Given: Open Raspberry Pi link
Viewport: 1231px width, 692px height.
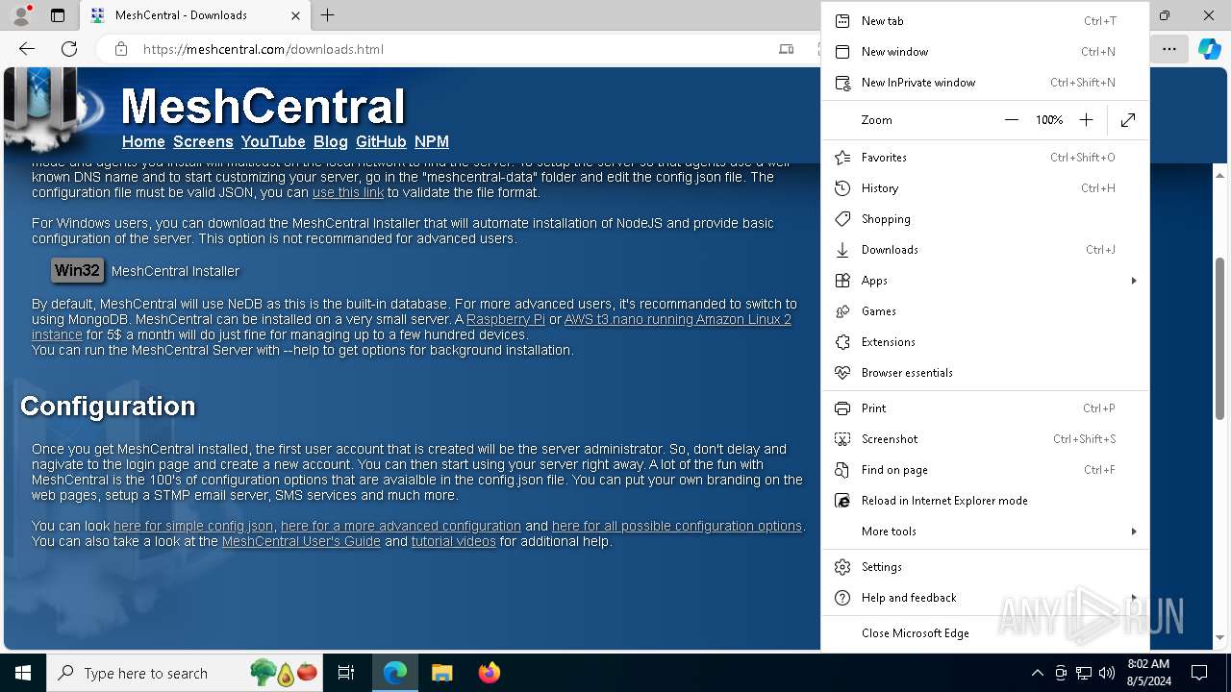Looking at the screenshot, I should pos(506,319).
